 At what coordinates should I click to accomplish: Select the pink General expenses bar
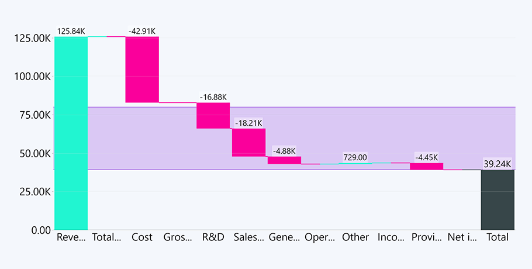tap(284, 160)
